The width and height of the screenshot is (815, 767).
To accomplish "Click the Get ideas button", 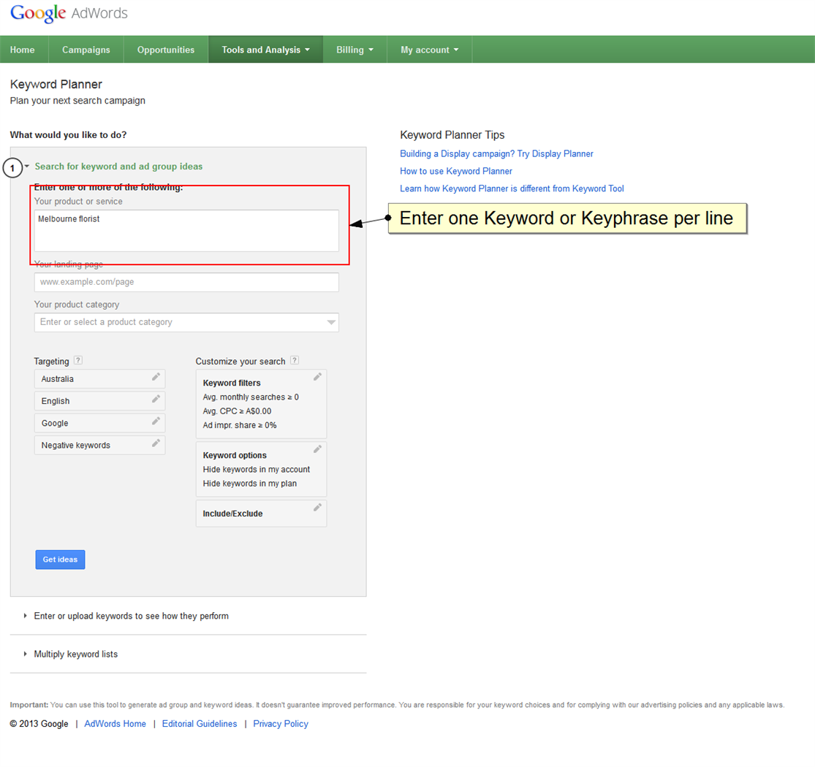I will (x=60, y=560).
